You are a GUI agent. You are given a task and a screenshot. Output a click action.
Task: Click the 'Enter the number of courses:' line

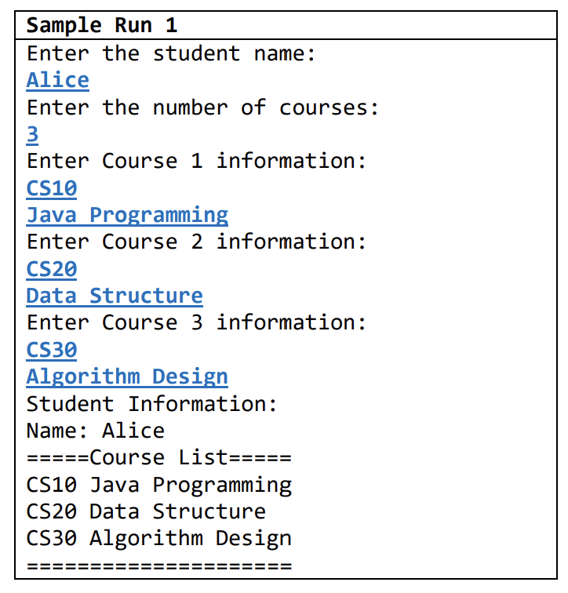pos(202,107)
